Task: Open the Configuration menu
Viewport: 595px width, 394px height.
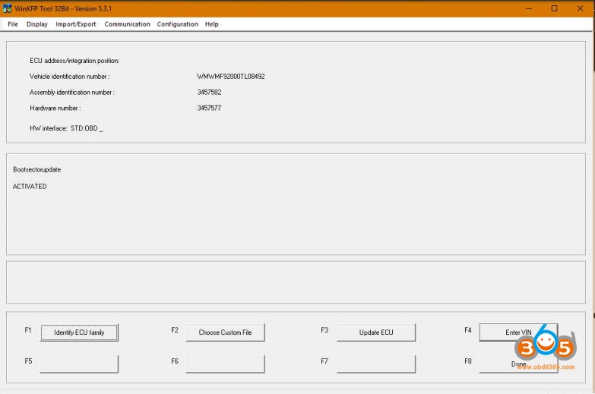Action: (x=177, y=24)
